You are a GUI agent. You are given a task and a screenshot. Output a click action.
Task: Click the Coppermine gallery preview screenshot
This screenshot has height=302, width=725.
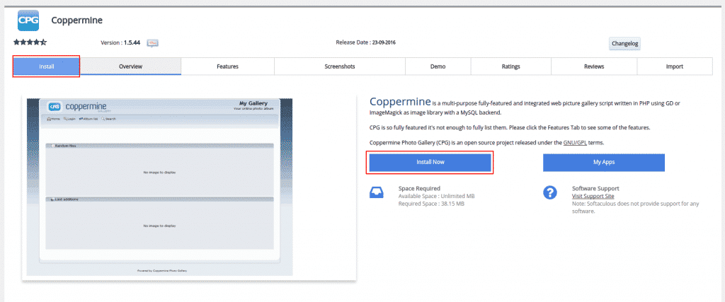coord(159,187)
